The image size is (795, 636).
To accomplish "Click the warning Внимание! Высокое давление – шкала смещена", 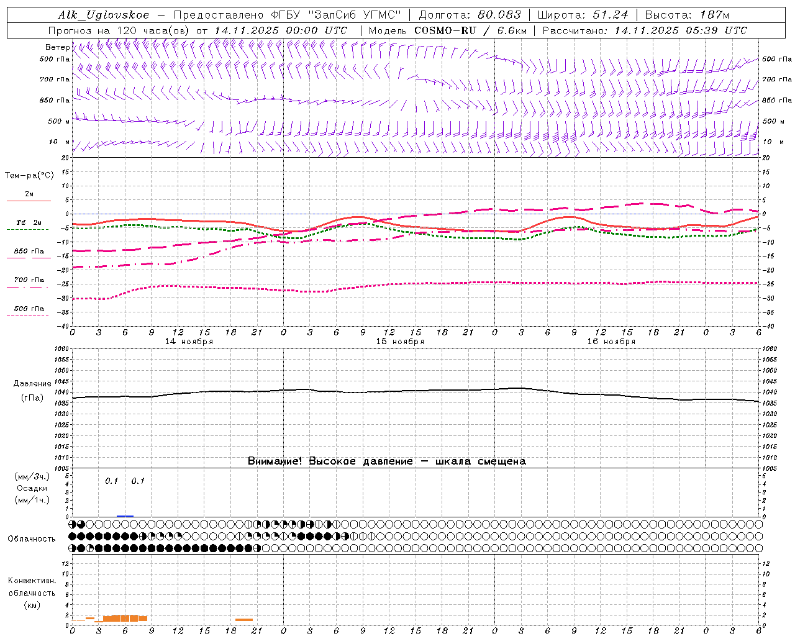I will click(x=387, y=461).
